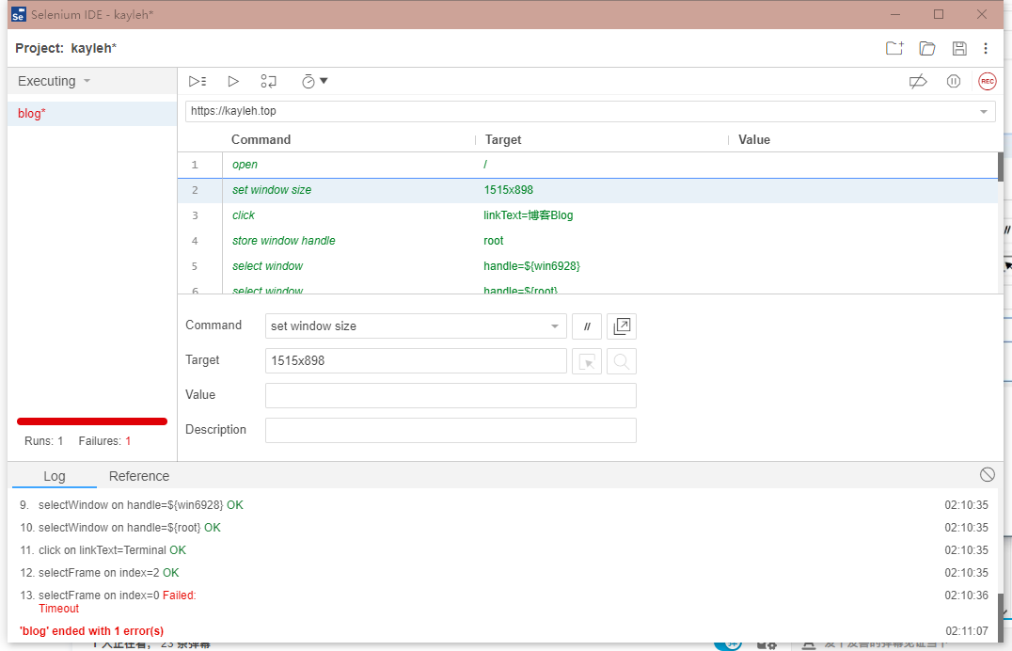
Task: Click the Description input field
Action: point(451,430)
